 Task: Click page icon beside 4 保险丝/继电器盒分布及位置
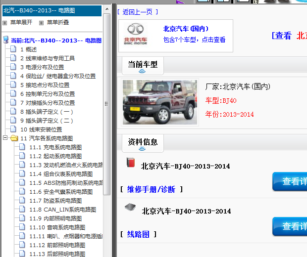[x=13, y=76]
